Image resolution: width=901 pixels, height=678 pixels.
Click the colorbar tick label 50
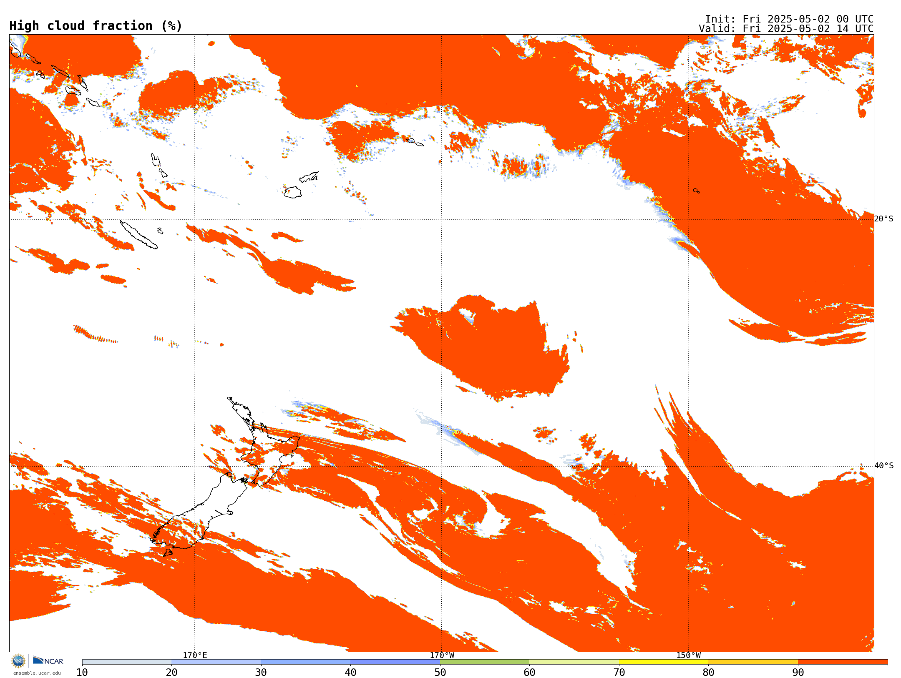(x=440, y=673)
